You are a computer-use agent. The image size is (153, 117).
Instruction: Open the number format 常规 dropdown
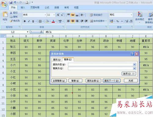click(x=131, y=15)
